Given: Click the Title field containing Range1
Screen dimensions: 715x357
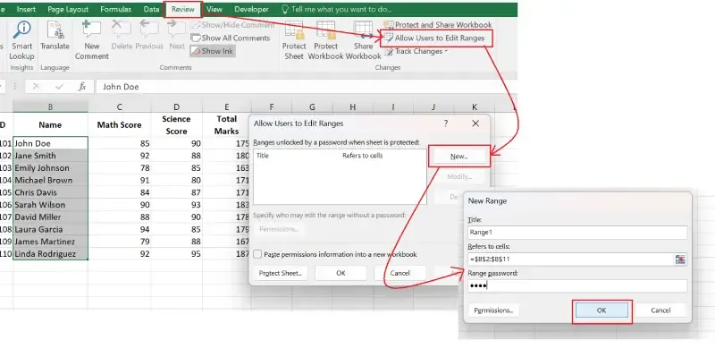Looking at the screenshot, I should [x=577, y=233].
